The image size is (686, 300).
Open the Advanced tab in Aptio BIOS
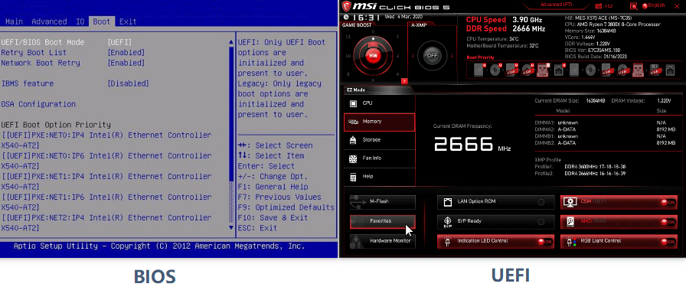[49, 21]
